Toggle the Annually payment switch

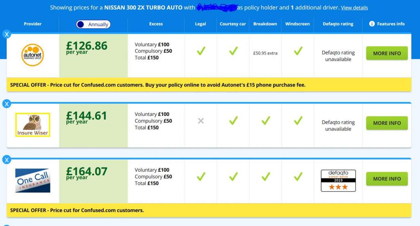click(x=93, y=24)
